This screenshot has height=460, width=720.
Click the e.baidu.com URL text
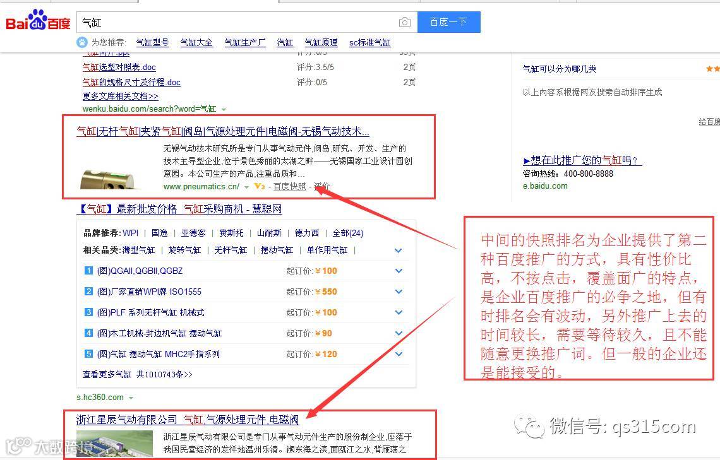click(x=545, y=186)
